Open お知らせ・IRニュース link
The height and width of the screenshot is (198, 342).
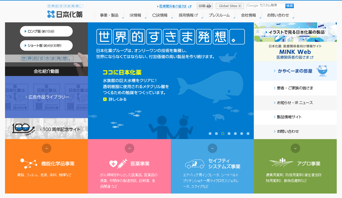click(295, 103)
